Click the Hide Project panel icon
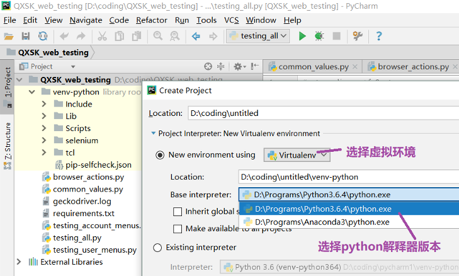The width and height of the screenshot is (459, 276). (255, 67)
